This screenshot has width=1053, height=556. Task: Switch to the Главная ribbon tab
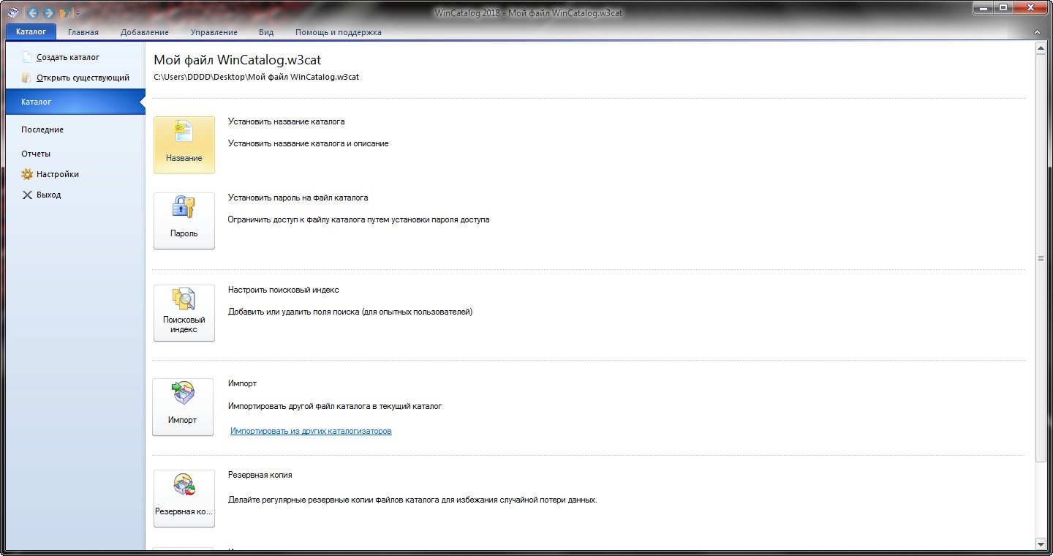pyautogui.click(x=83, y=32)
